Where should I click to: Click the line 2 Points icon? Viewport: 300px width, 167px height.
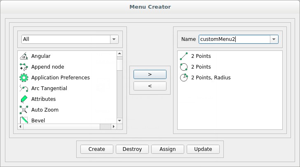(x=184, y=56)
